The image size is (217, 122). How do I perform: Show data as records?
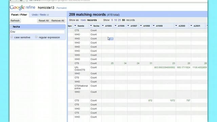92,20
